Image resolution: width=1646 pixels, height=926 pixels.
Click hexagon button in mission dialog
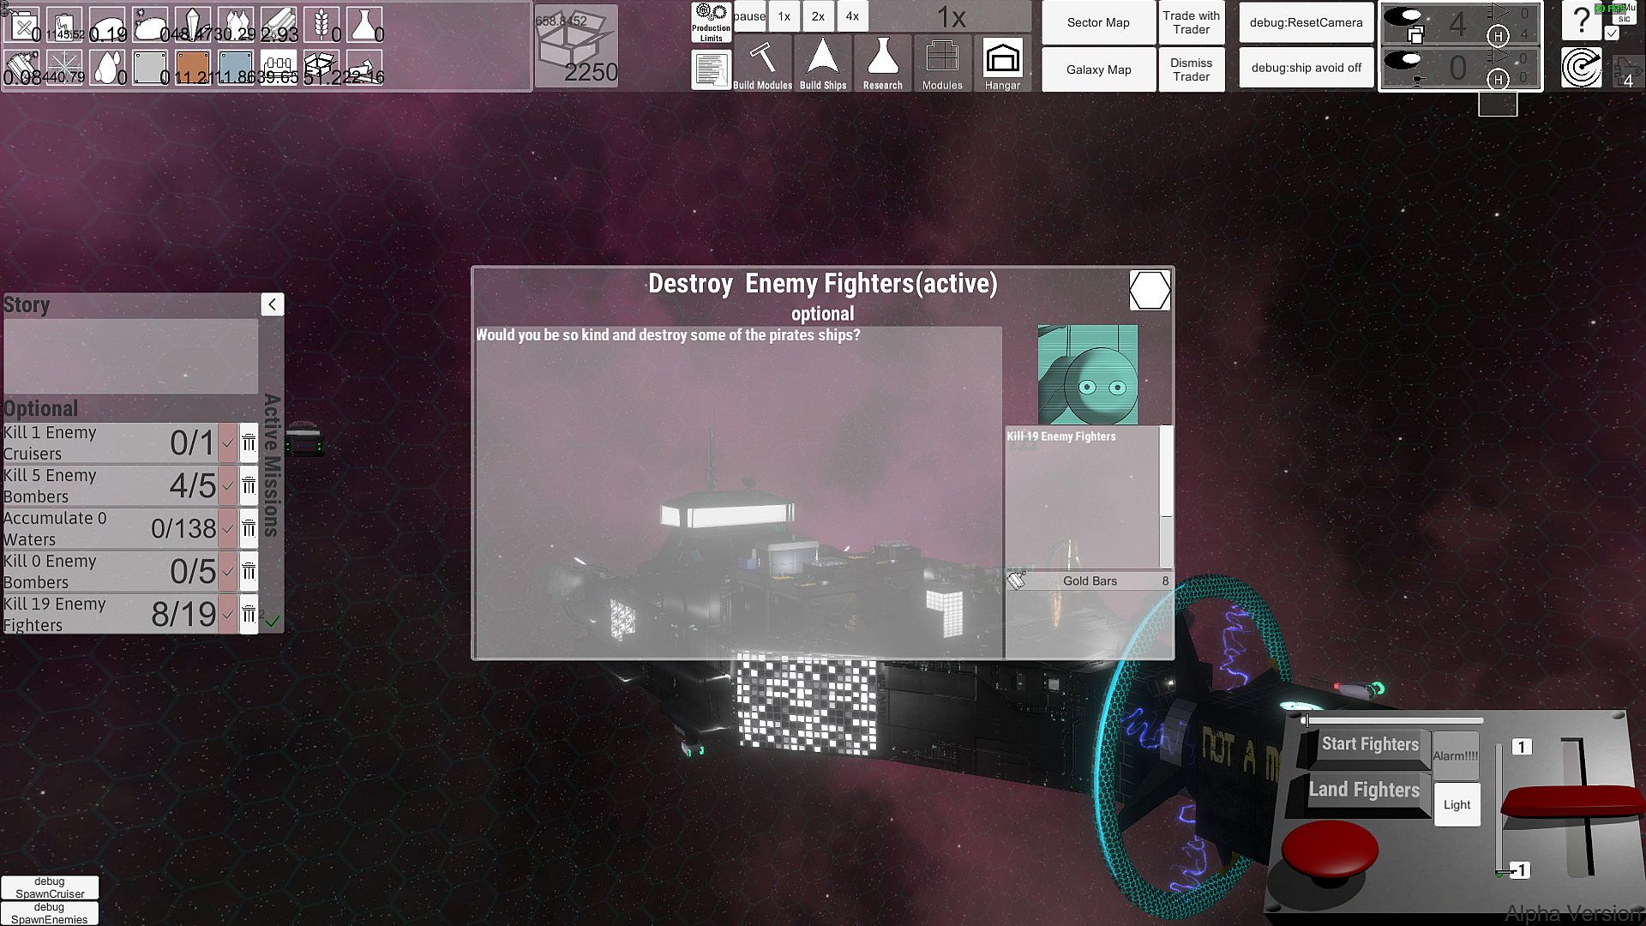point(1149,291)
